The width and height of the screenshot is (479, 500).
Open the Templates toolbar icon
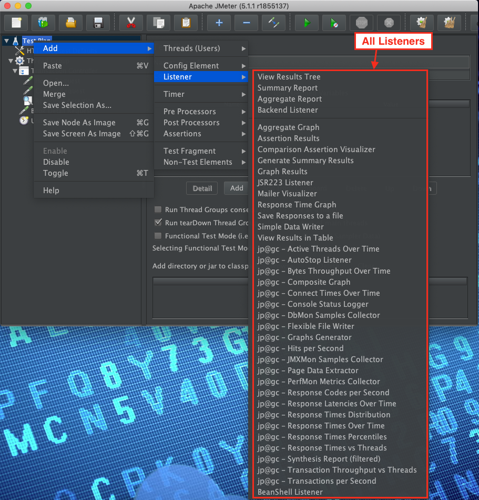tap(43, 23)
